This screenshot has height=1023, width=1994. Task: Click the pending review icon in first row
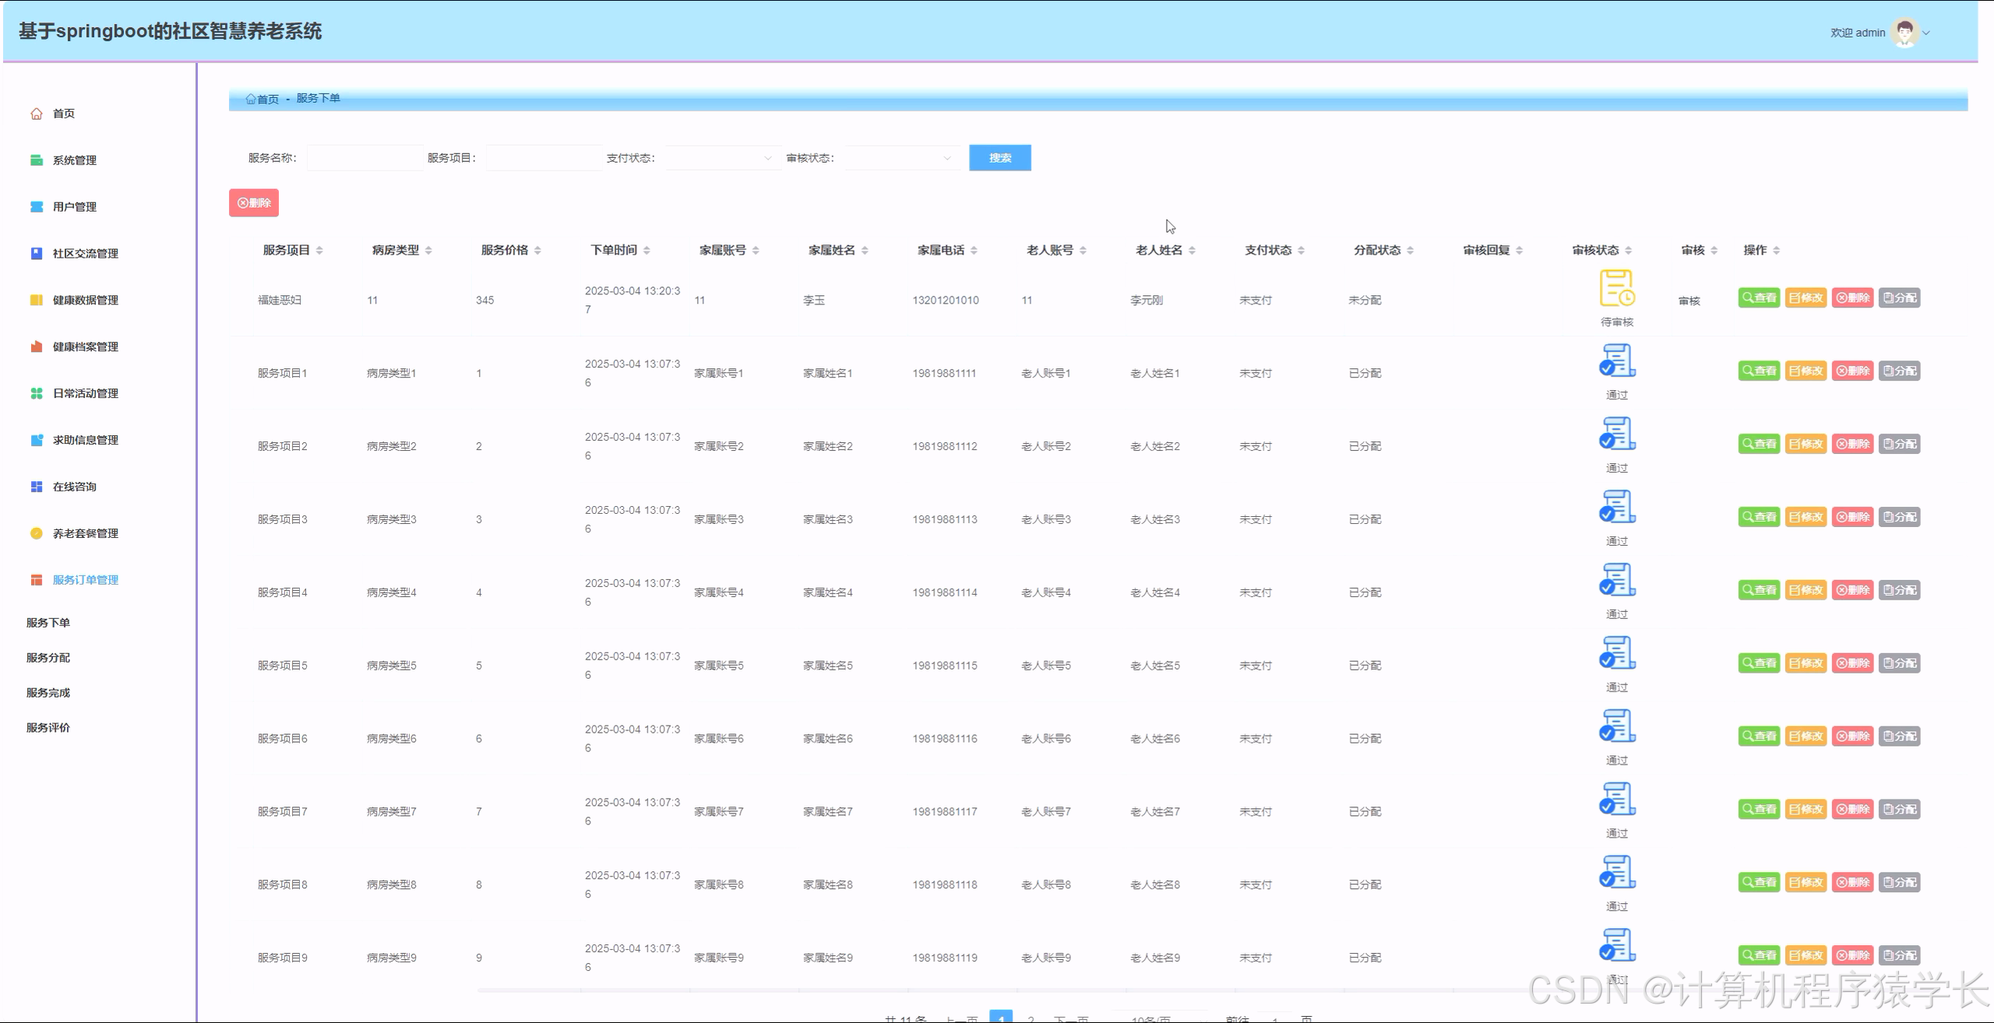pyautogui.click(x=1616, y=288)
